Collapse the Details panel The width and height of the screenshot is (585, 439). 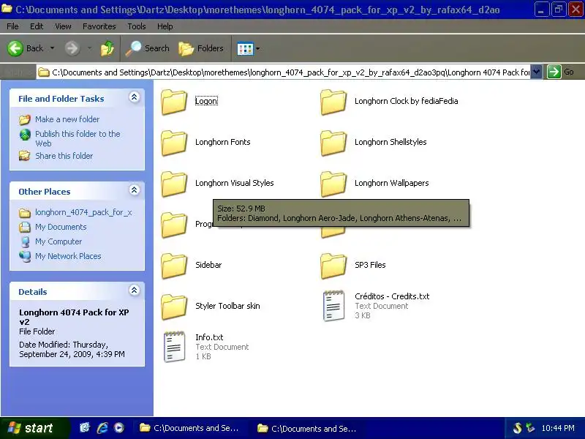click(134, 290)
